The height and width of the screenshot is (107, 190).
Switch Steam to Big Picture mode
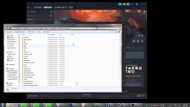click(137, 4)
